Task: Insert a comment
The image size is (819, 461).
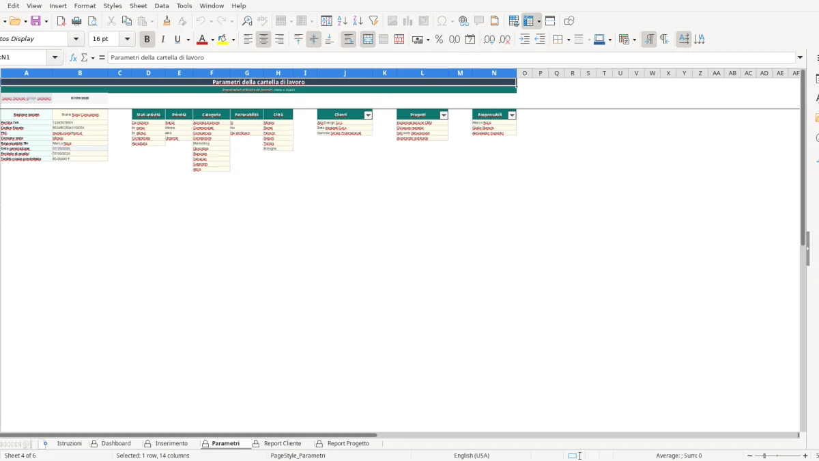Action: [479, 21]
